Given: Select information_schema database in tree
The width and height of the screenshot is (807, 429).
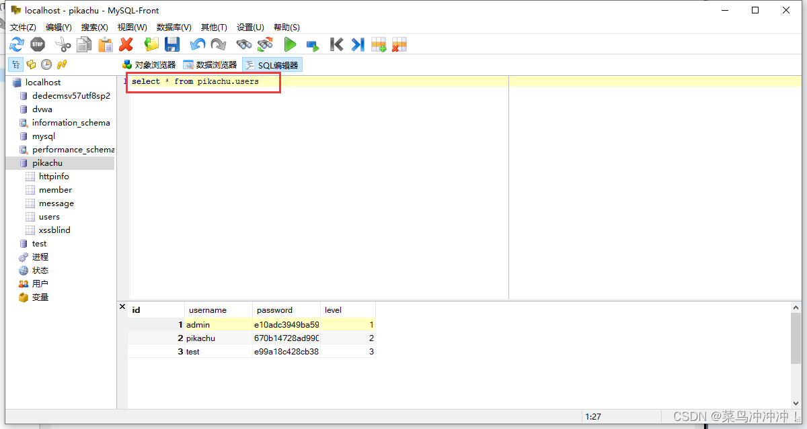Looking at the screenshot, I should click(x=71, y=123).
